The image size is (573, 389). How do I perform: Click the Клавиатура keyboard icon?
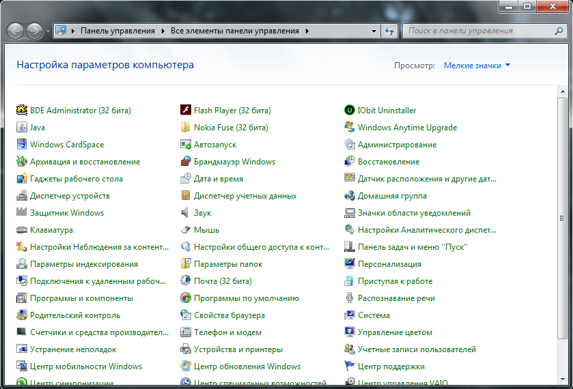point(22,230)
